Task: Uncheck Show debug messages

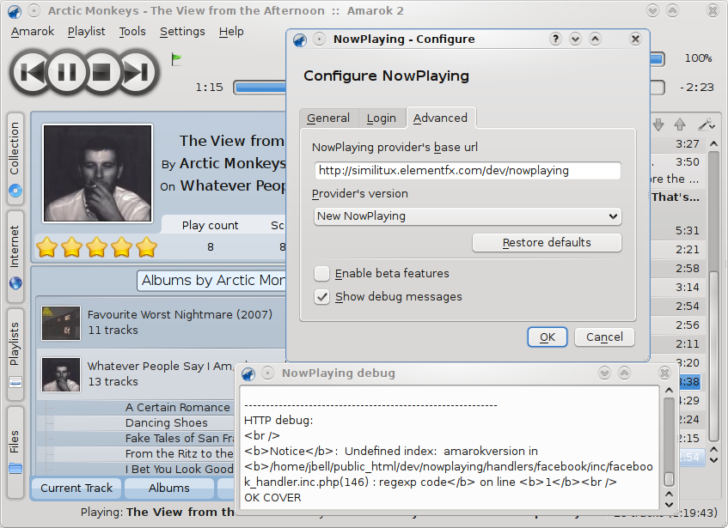Action: pyautogui.click(x=321, y=297)
